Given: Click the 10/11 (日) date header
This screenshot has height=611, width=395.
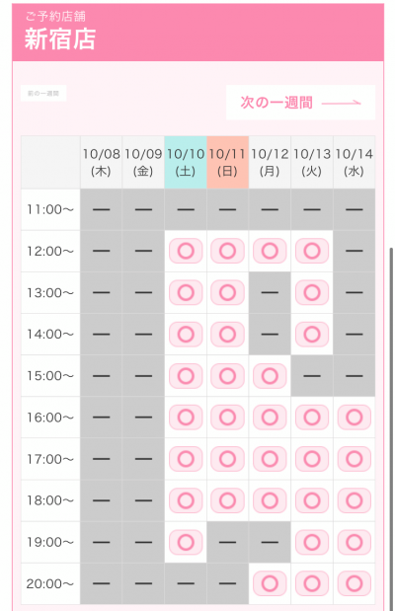Looking at the screenshot, I should point(228,163).
